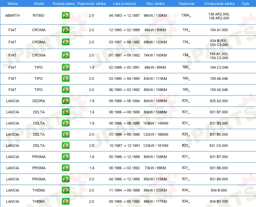Click the fuel icon for FIAT TIPO 1.6
Viewport: 256px width, 207px height.
(65, 67)
